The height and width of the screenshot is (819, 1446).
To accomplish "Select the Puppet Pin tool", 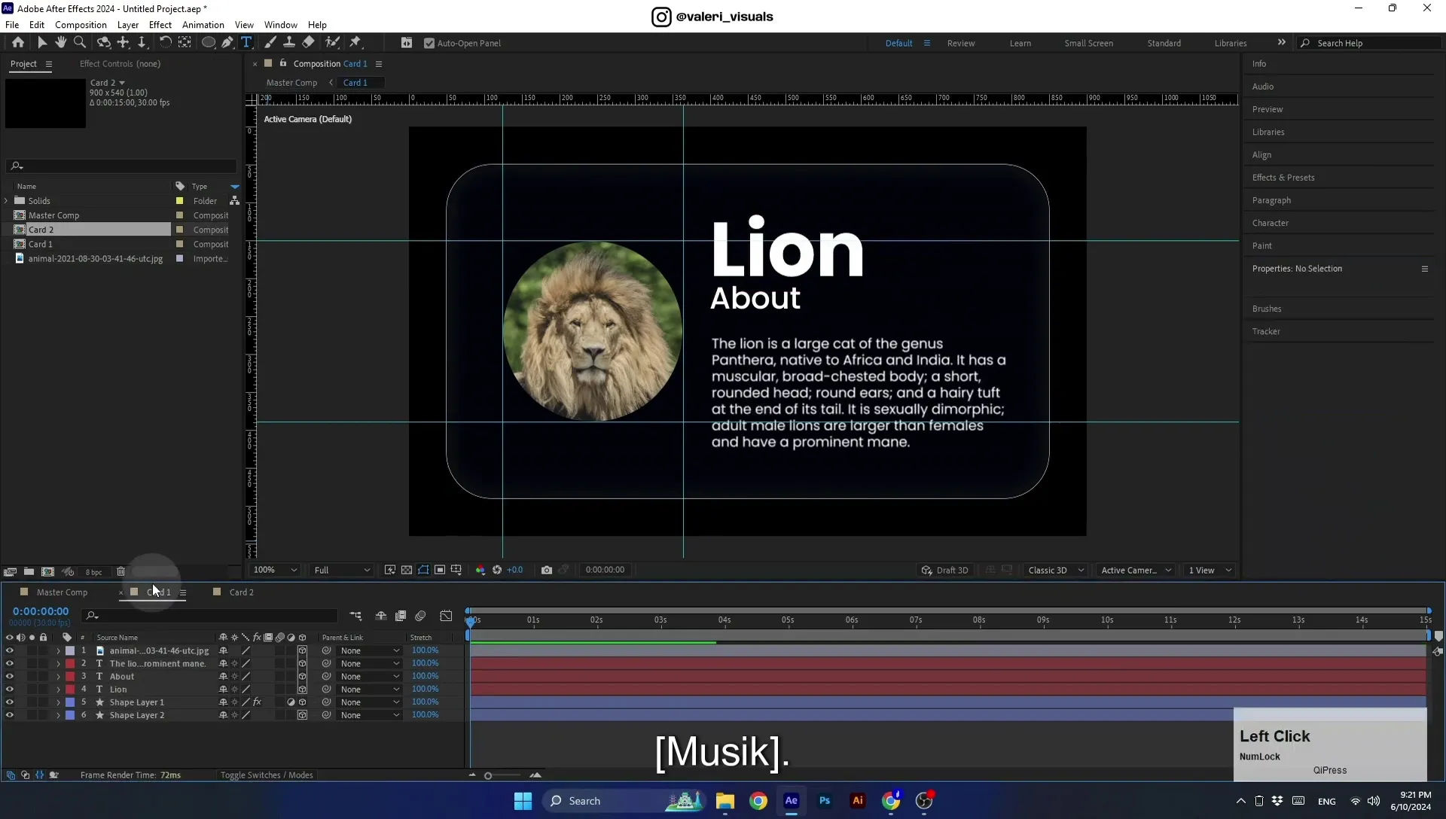I will (355, 43).
